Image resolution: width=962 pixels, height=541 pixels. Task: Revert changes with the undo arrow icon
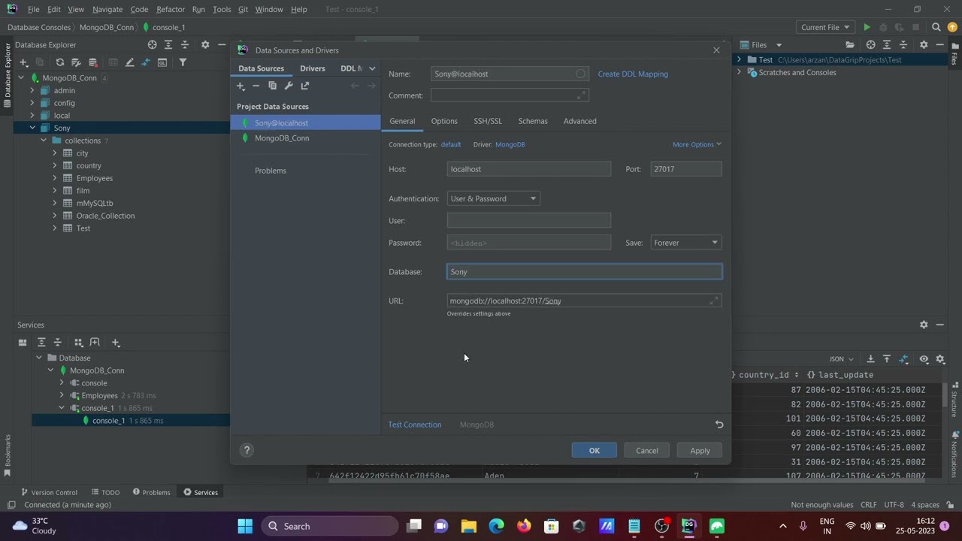click(x=719, y=425)
